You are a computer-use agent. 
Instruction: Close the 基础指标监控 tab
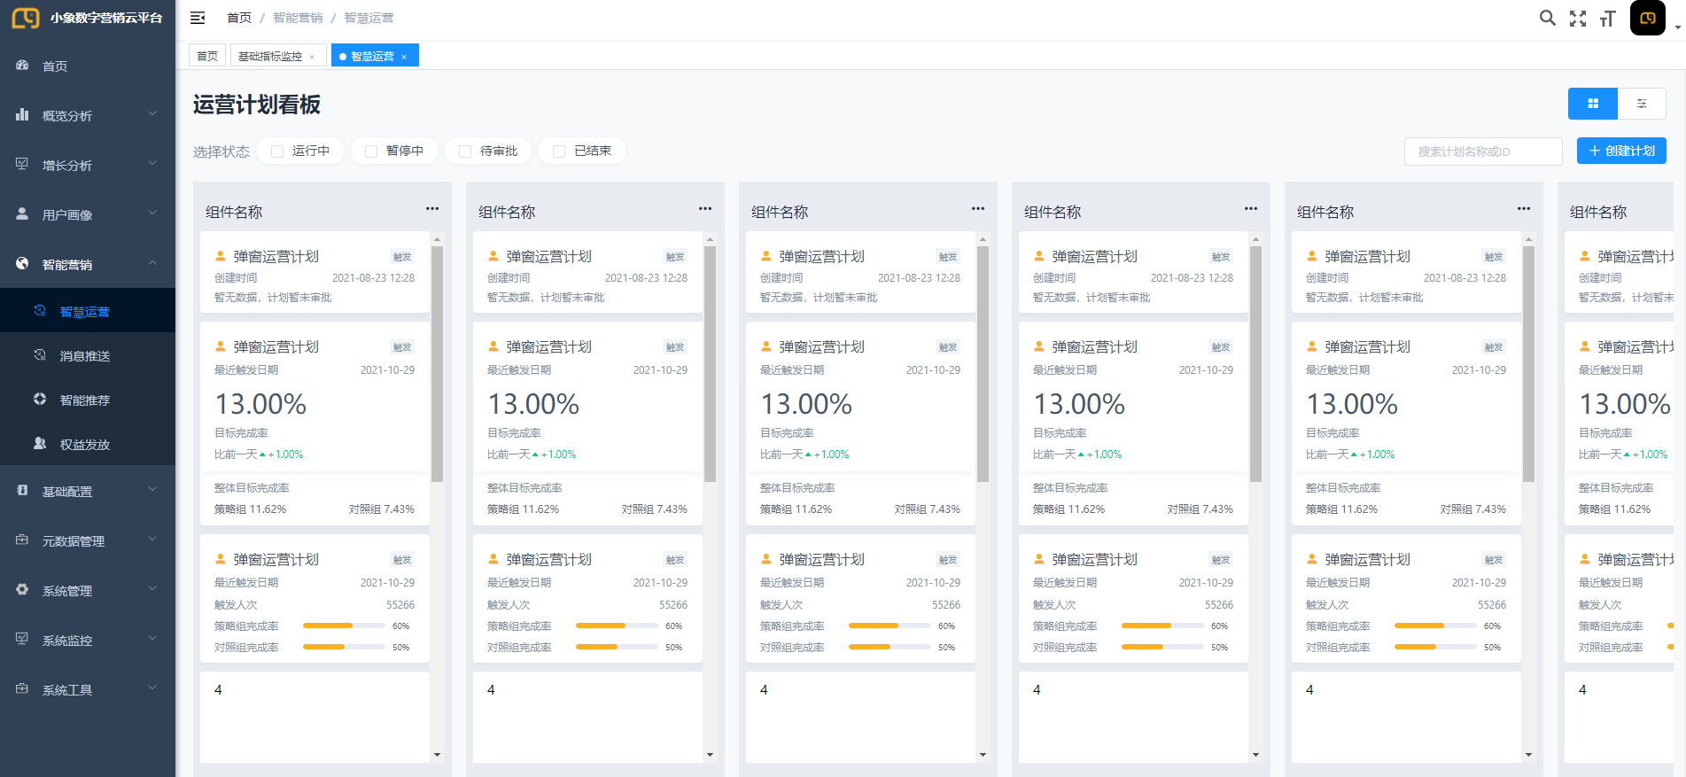point(312,57)
